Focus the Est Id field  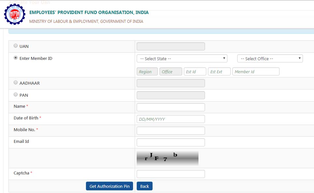pos(195,72)
